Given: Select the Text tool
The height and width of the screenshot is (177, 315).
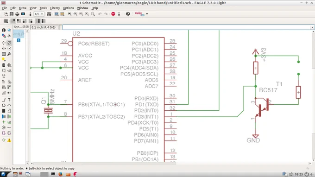Looking at the screenshot, I should tap(9, 100).
